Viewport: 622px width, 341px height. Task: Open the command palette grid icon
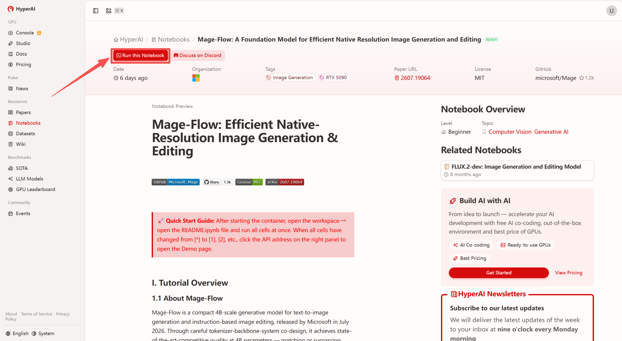pos(109,11)
